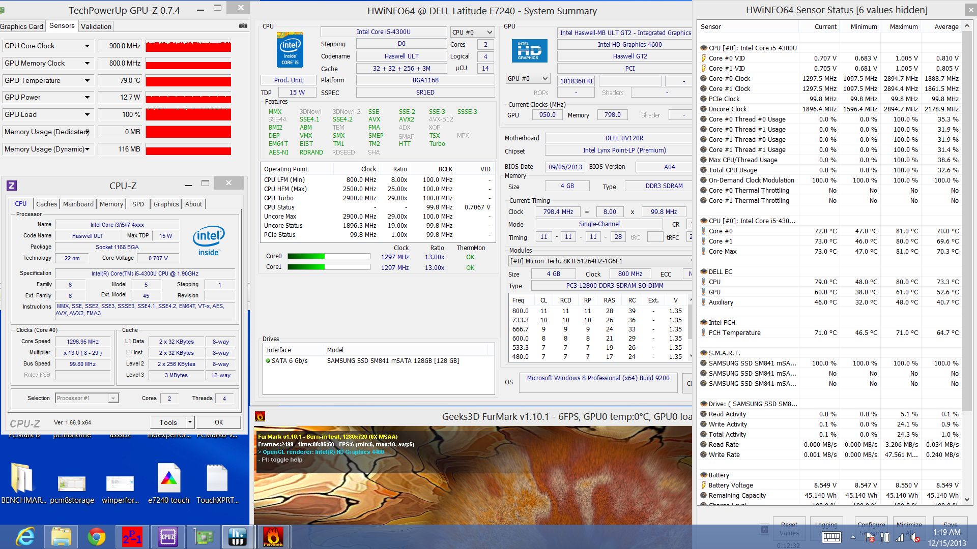Click the FurMark window title icon

(260, 417)
